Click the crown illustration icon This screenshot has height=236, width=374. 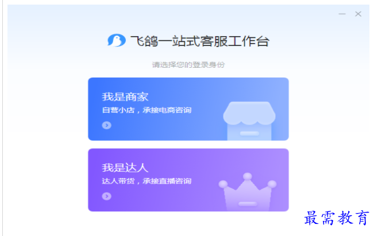[x=248, y=192]
